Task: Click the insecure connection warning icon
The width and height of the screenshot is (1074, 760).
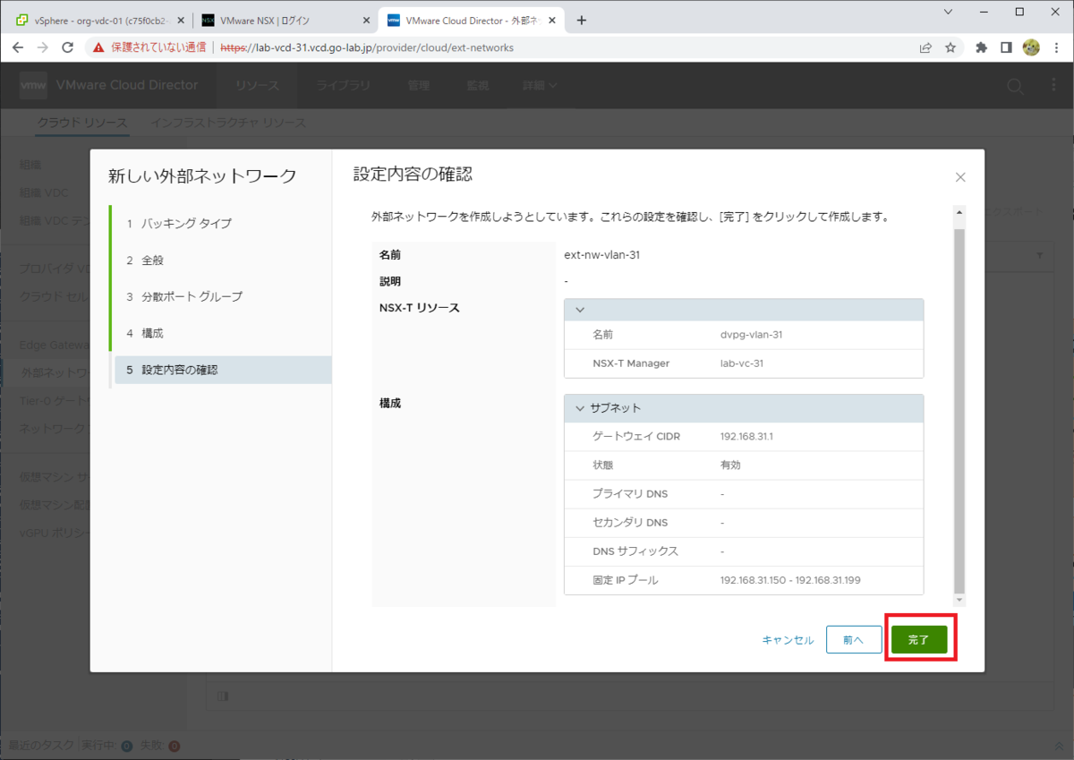Action: (x=98, y=47)
